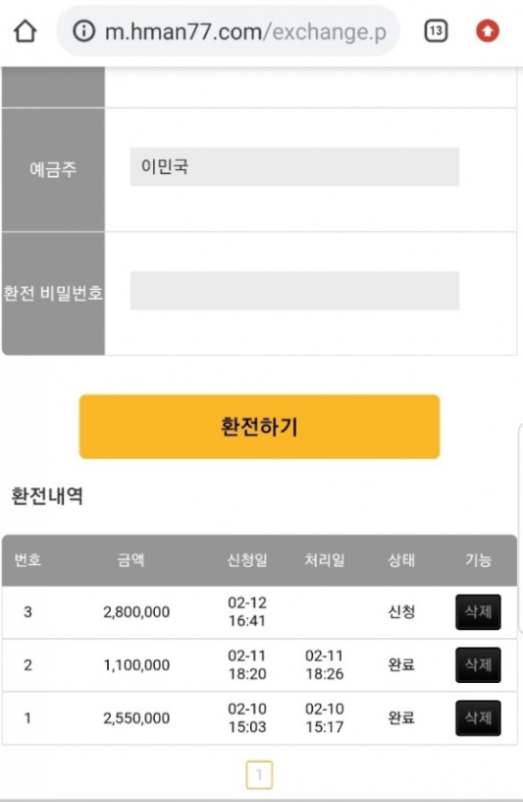This screenshot has width=523, height=802.
Task: Go to pagination page 1
Action: pyautogui.click(x=259, y=774)
